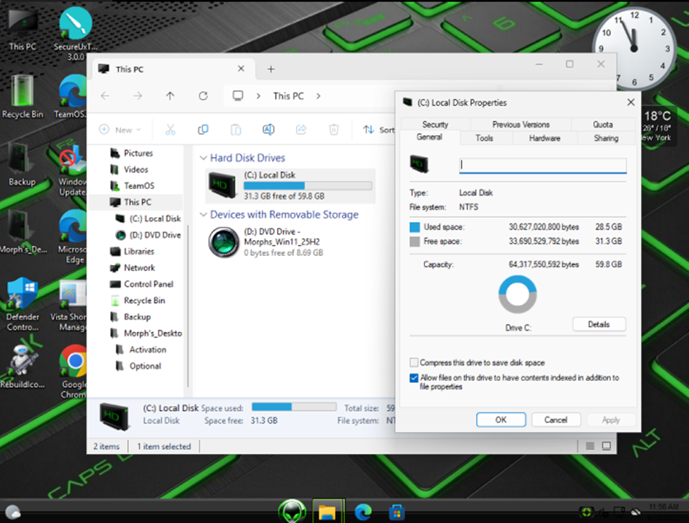Click the Rename icon in Explorer toolbar
The width and height of the screenshot is (689, 523).
pos(268,130)
